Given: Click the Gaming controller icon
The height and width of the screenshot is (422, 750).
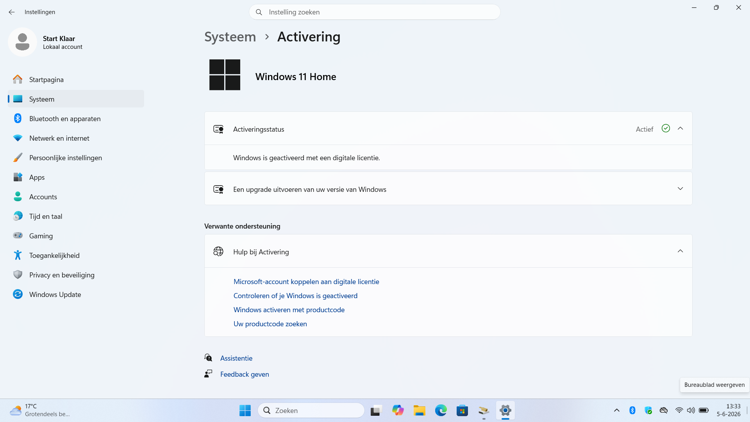Looking at the screenshot, I should click(x=18, y=236).
